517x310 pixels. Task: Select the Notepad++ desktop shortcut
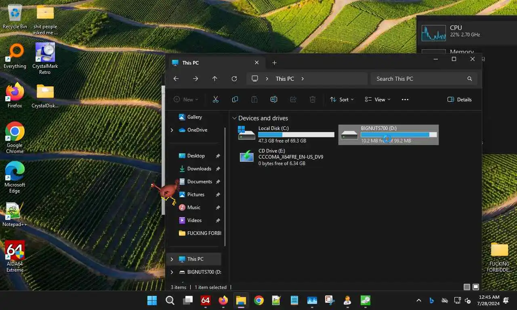[x=15, y=214]
